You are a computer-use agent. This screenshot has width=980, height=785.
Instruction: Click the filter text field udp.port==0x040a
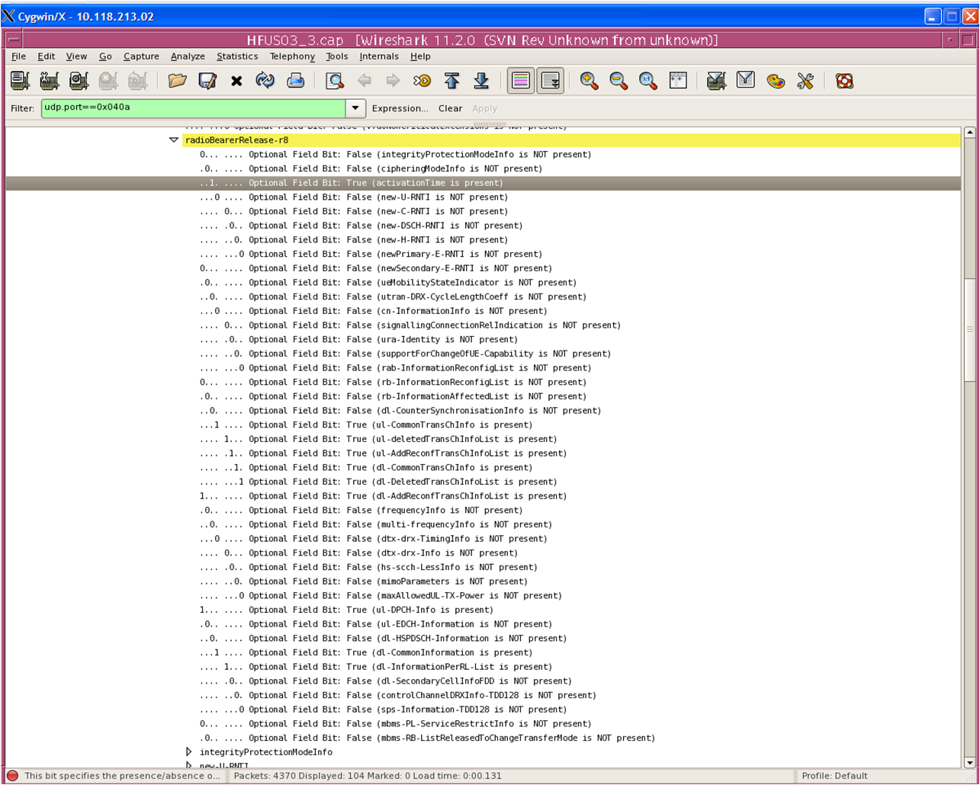tap(194, 107)
